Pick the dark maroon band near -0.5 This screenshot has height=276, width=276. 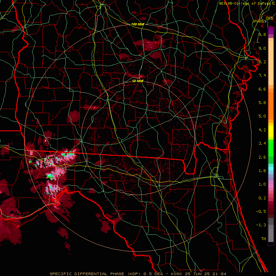click(x=271, y=211)
